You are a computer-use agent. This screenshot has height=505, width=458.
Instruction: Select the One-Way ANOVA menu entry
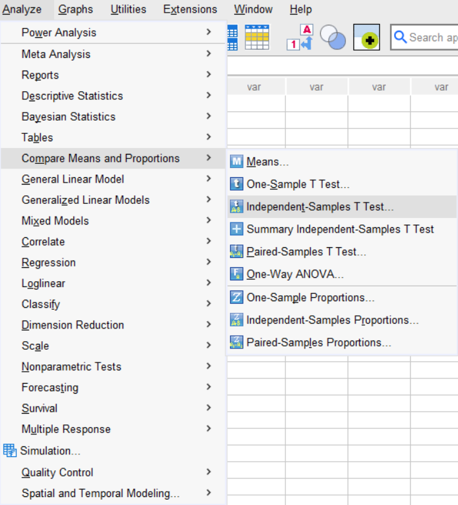click(x=341, y=274)
